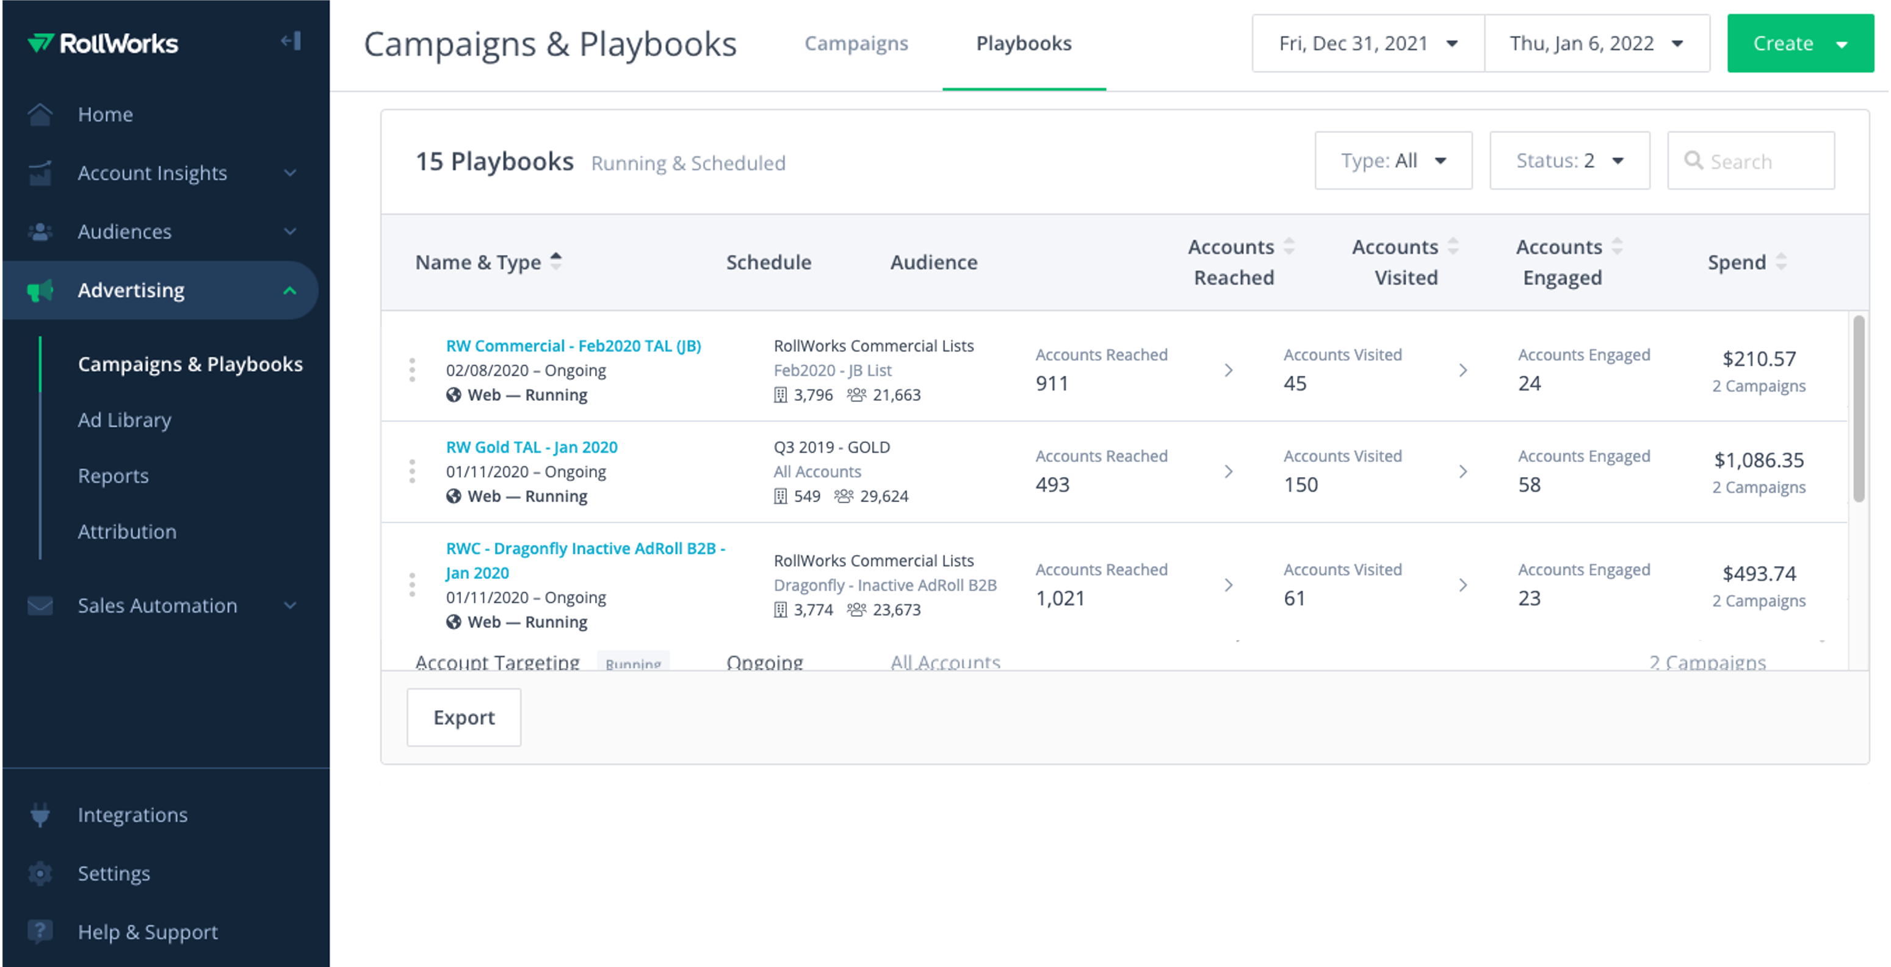The height and width of the screenshot is (967, 1891).
Task: Click 2 Campaigns under $210.57
Action: coord(1759,387)
